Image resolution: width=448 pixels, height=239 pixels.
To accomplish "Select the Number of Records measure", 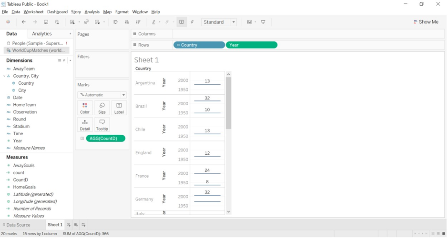I will tap(32, 209).
